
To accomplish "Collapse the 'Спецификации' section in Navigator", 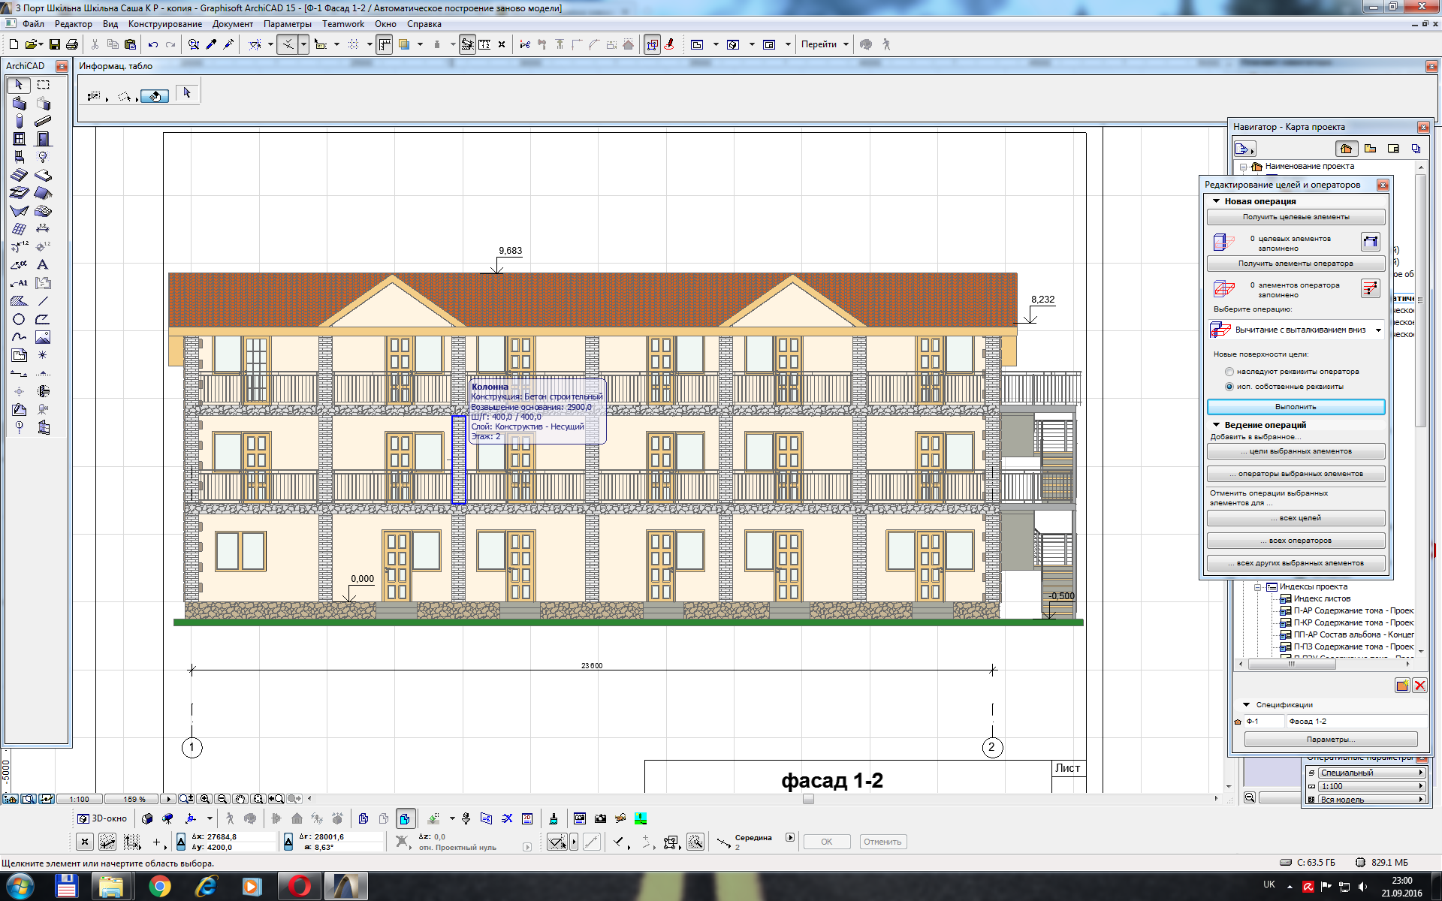I will pyautogui.click(x=1247, y=705).
